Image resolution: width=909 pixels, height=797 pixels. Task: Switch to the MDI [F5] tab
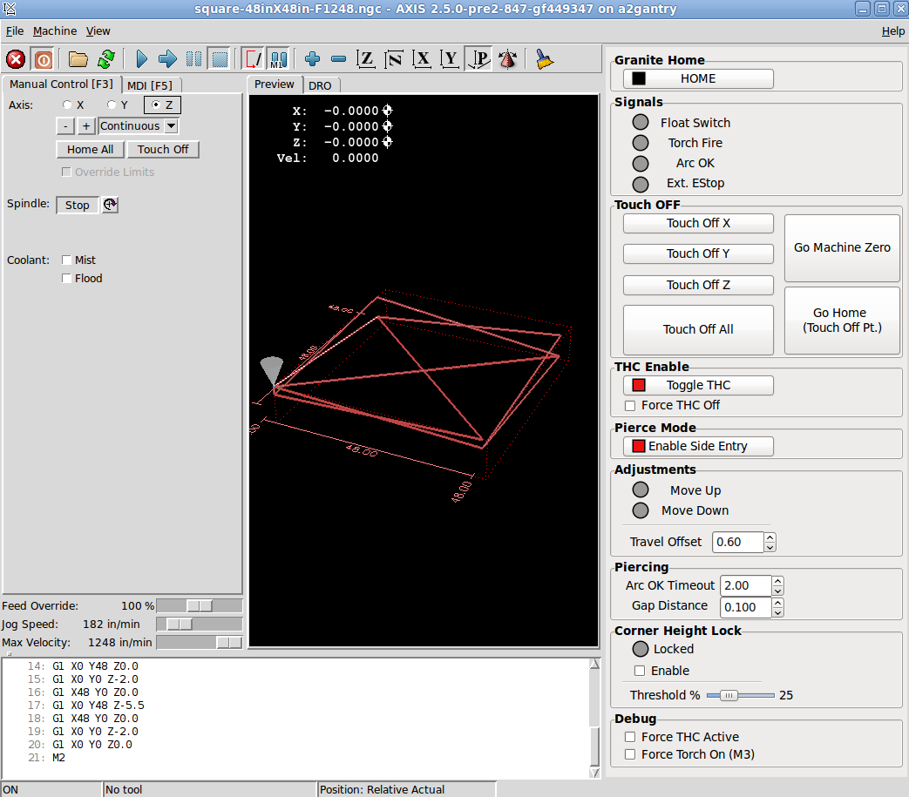[150, 85]
